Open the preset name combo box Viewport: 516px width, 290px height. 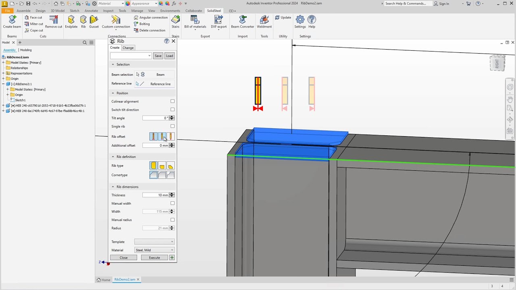(131, 56)
